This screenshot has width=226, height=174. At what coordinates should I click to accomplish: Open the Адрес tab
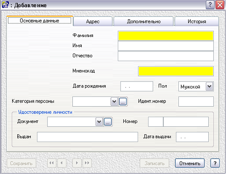[x=93, y=22]
